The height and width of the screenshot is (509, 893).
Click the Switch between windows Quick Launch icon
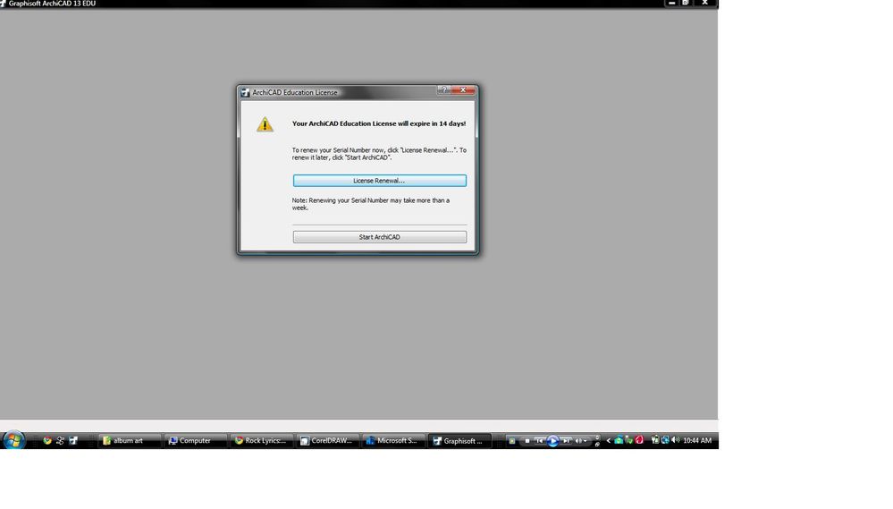click(x=61, y=441)
